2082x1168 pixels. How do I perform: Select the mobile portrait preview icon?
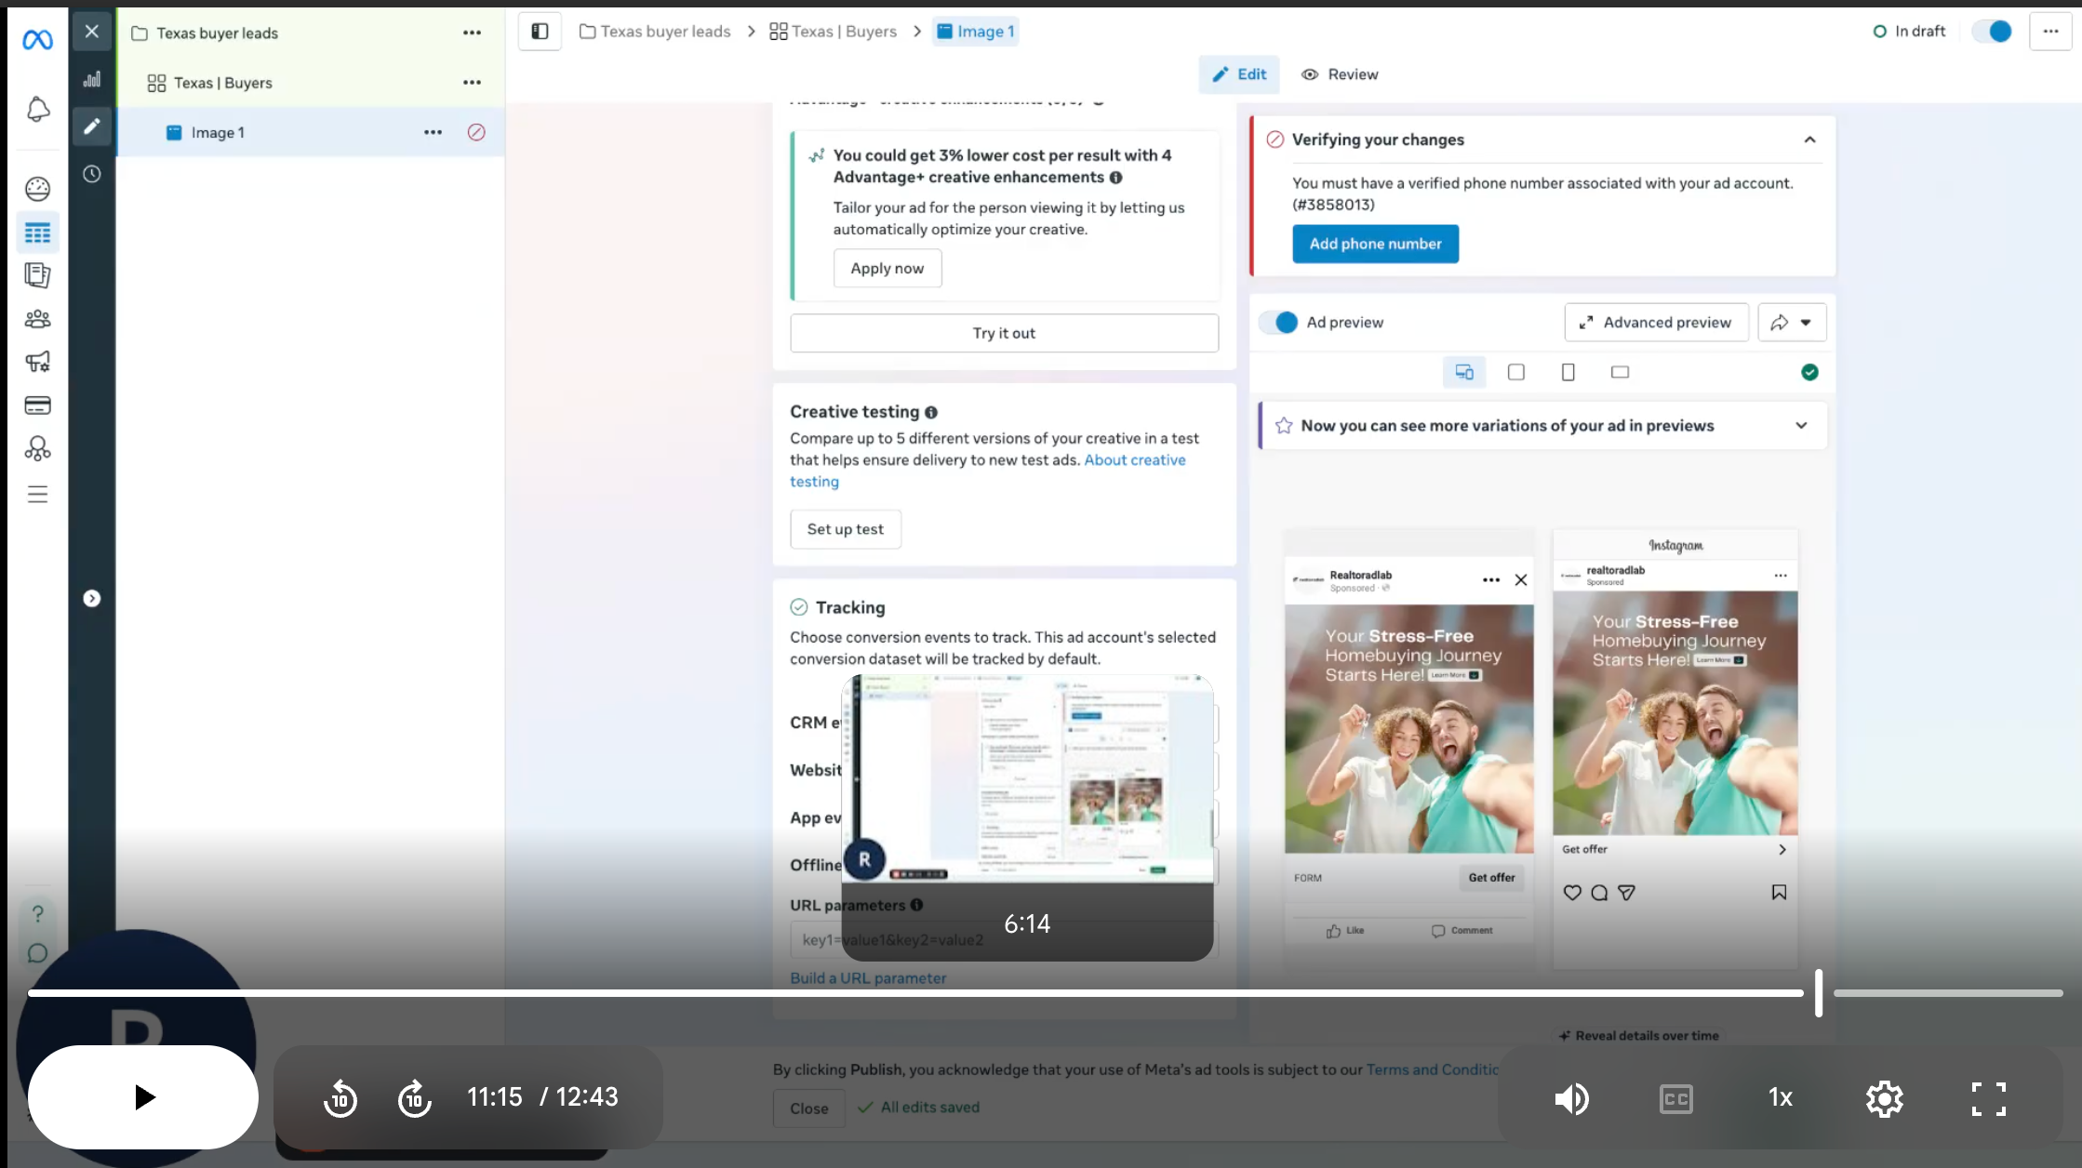(1568, 372)
